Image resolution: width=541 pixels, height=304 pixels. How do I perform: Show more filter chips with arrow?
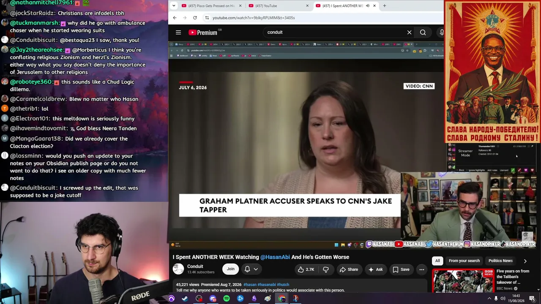click(x=525, y=261)
